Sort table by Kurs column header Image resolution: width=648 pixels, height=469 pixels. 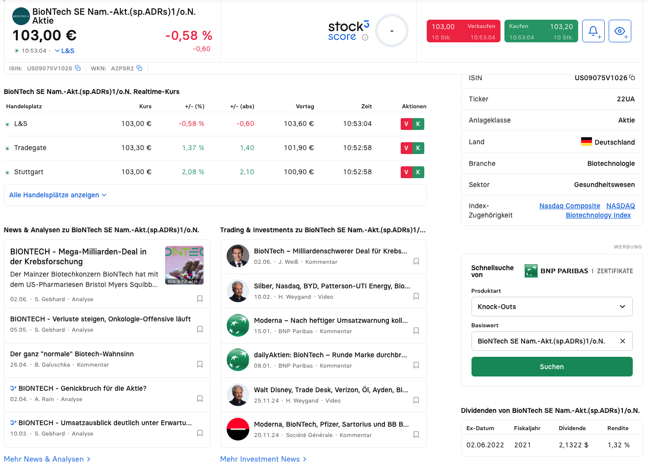pos(145,106)
